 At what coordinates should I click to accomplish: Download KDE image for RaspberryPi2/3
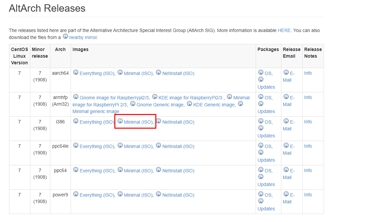190,98
